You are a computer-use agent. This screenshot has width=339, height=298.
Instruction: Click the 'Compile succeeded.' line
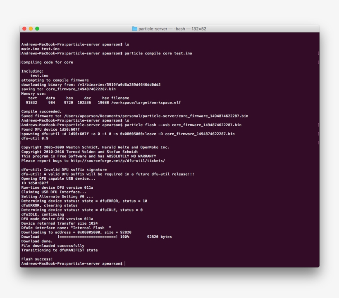point(41,111)
